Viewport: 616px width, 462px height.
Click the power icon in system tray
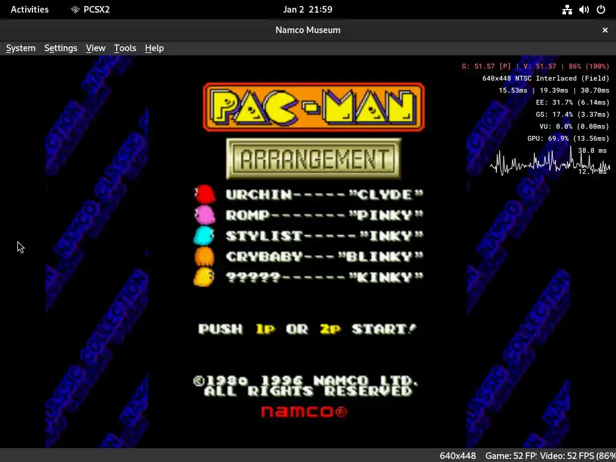pyautogui.click(x=601, y=10)
